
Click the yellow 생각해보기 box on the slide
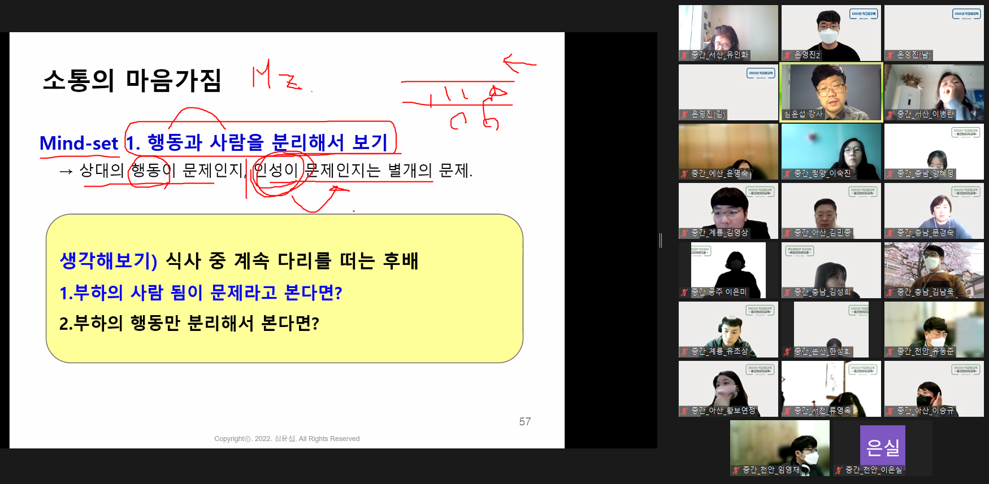pyautogui.click(x=284, y=288)
